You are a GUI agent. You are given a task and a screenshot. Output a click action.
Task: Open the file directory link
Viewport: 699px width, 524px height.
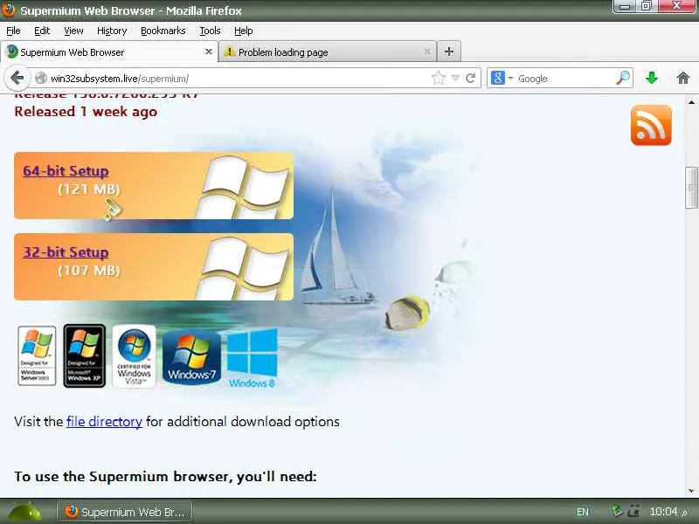tap(104, 422)
